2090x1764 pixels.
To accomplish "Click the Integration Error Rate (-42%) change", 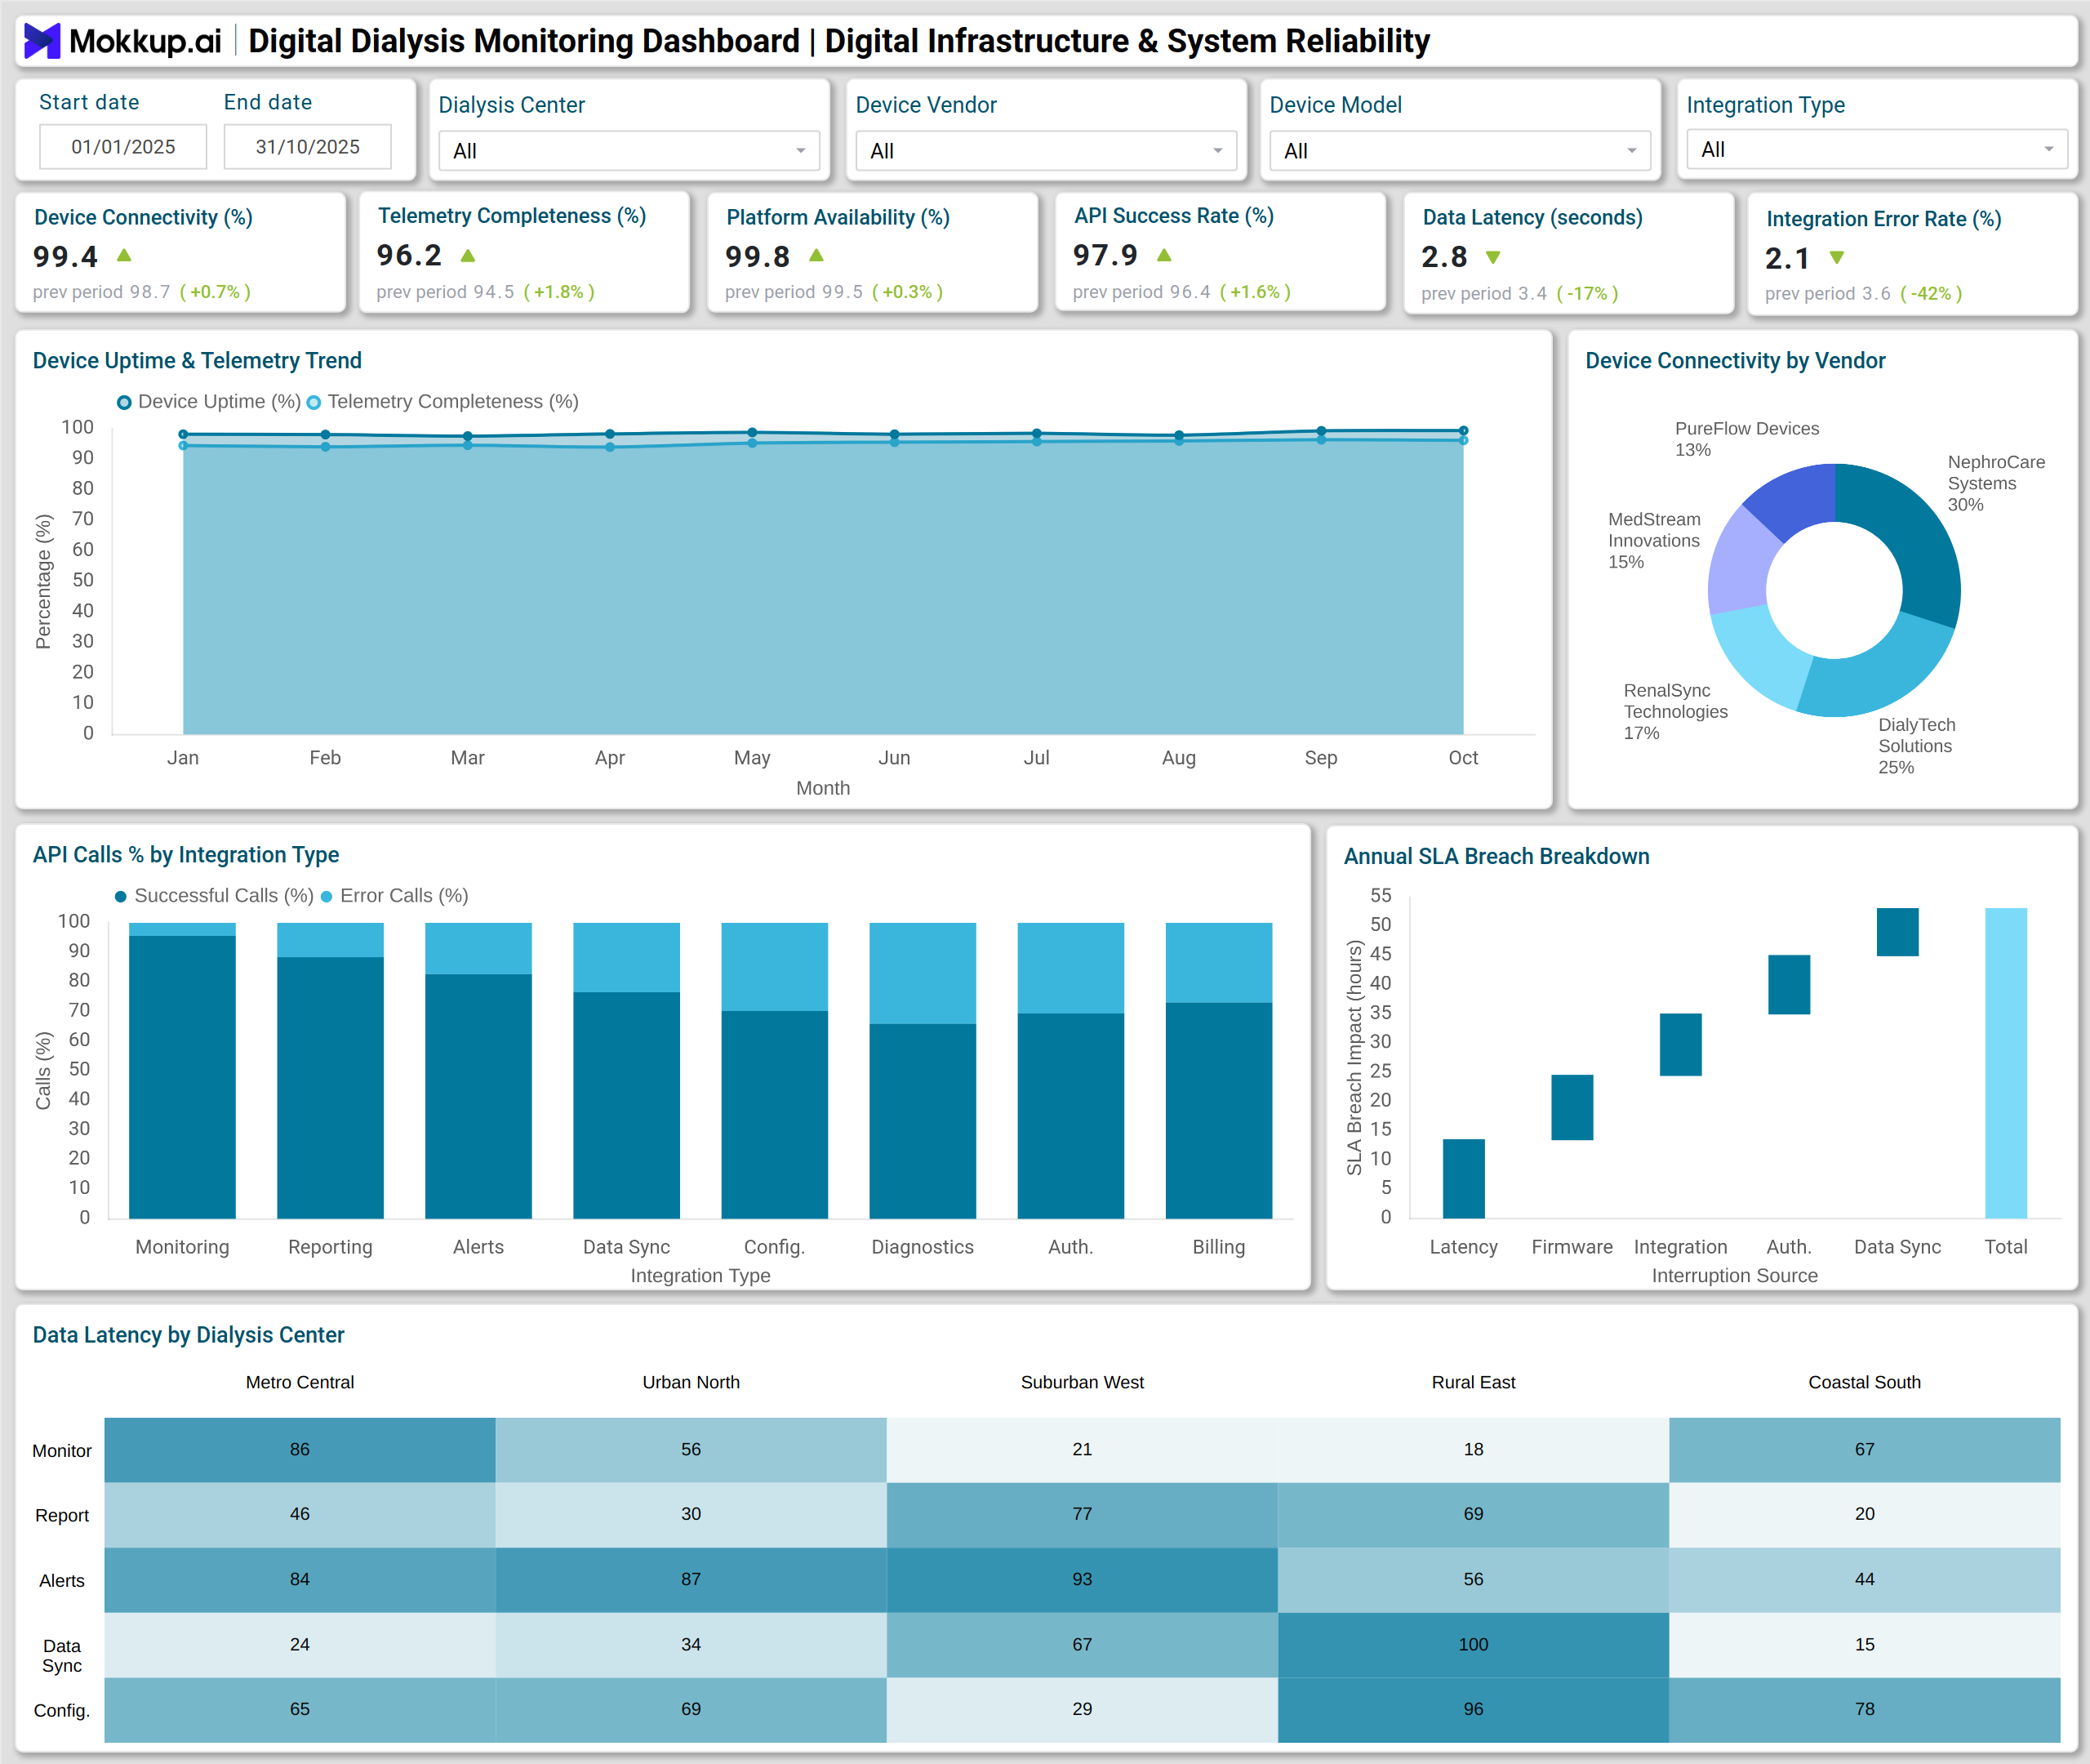I will coord(1931,294).
